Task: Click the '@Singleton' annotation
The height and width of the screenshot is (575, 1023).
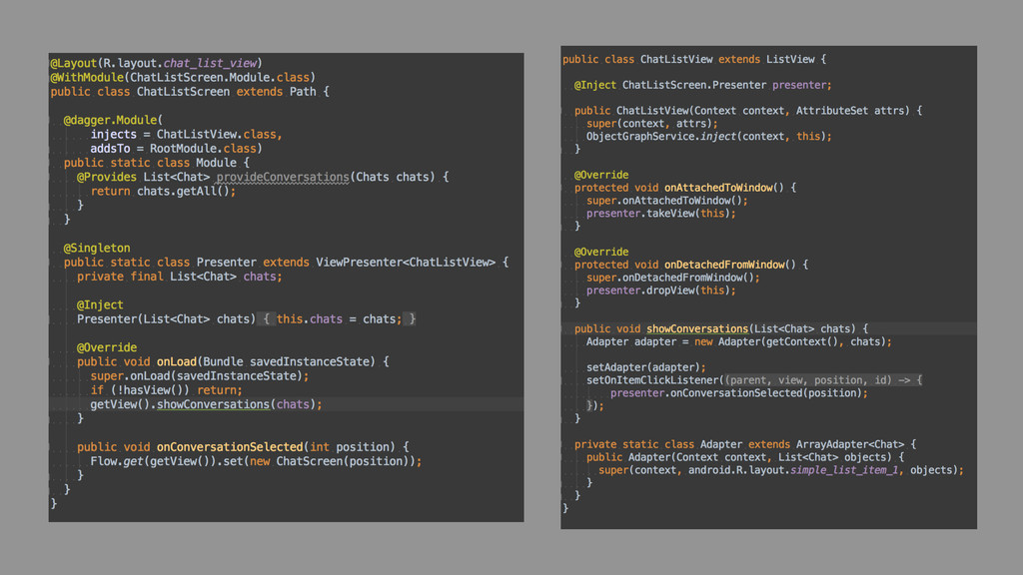Action: tap(97, 249)
